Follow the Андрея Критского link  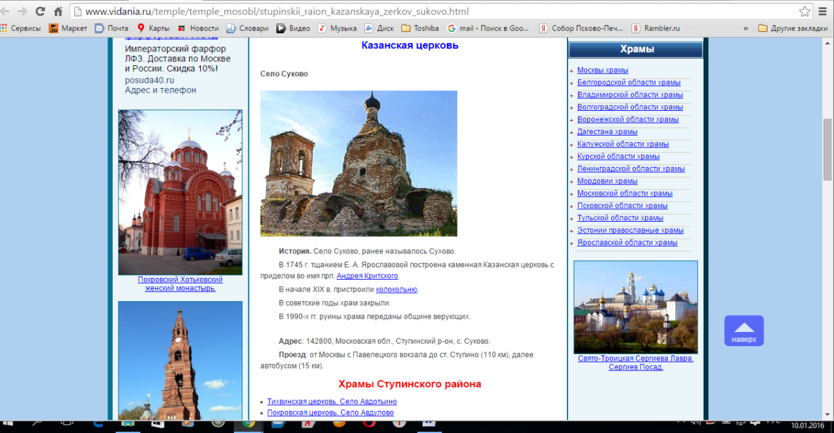pos(367,276)
